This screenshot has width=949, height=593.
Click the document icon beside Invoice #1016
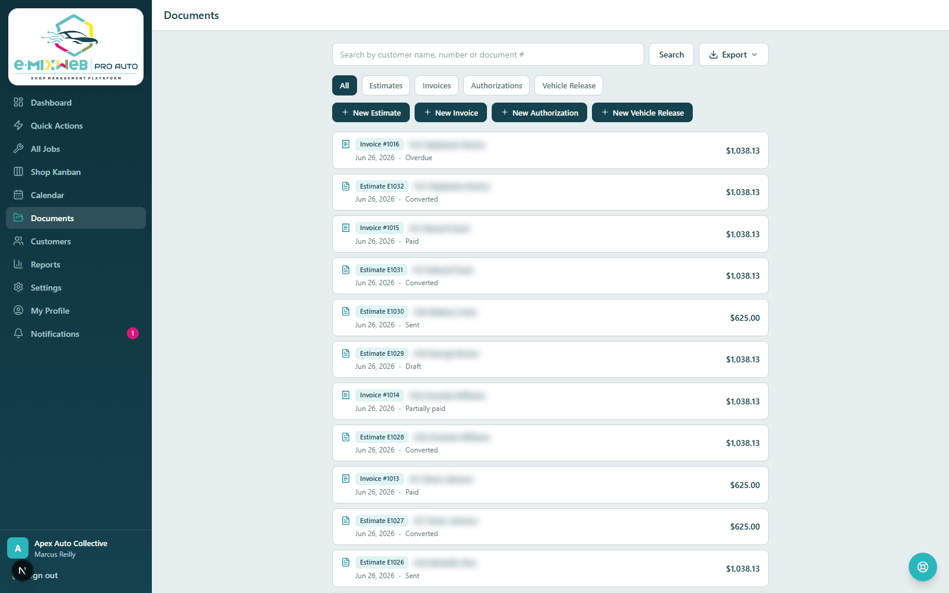coord(346,144)
